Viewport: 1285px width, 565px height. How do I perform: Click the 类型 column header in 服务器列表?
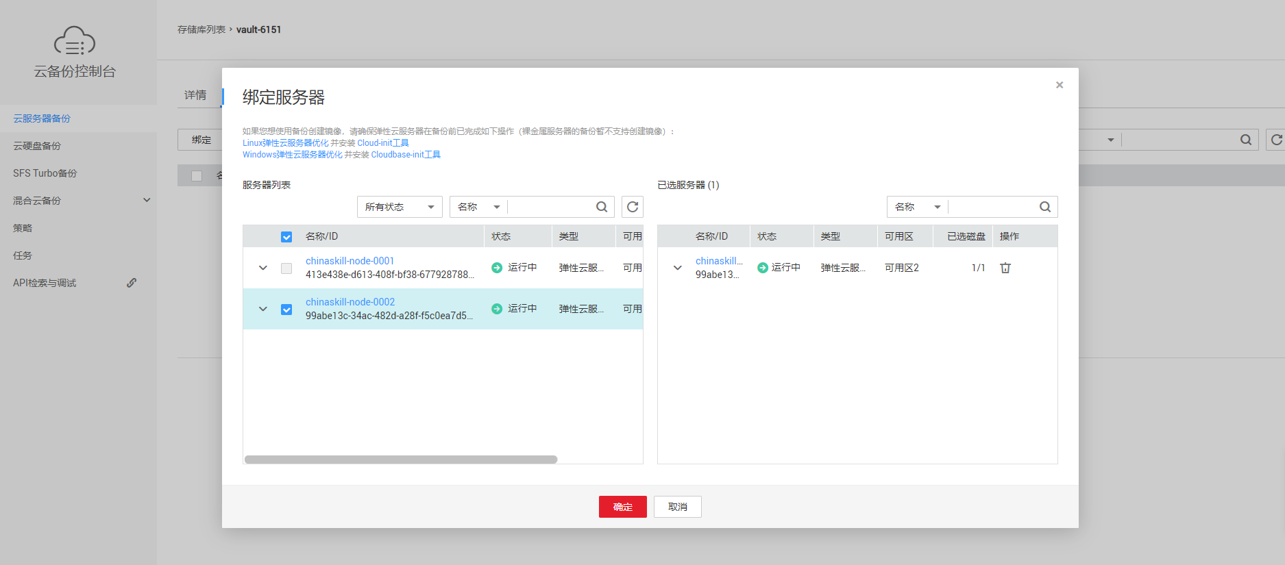pyautogui.click(x=569, y=236)
